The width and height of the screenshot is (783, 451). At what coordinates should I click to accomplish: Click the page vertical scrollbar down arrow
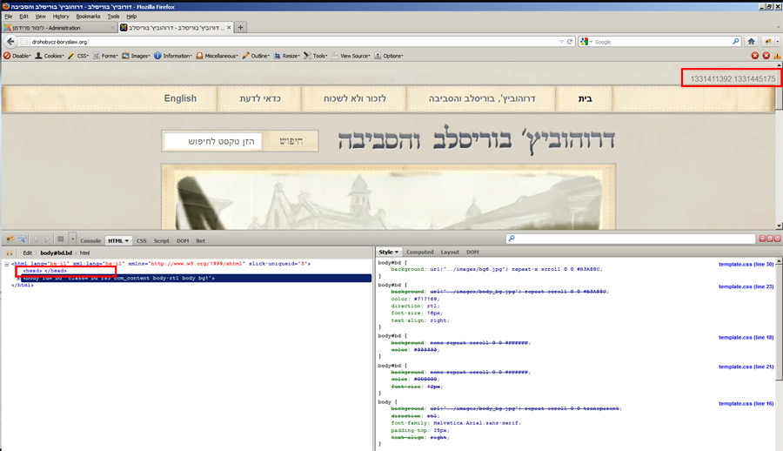click(779, 226)
